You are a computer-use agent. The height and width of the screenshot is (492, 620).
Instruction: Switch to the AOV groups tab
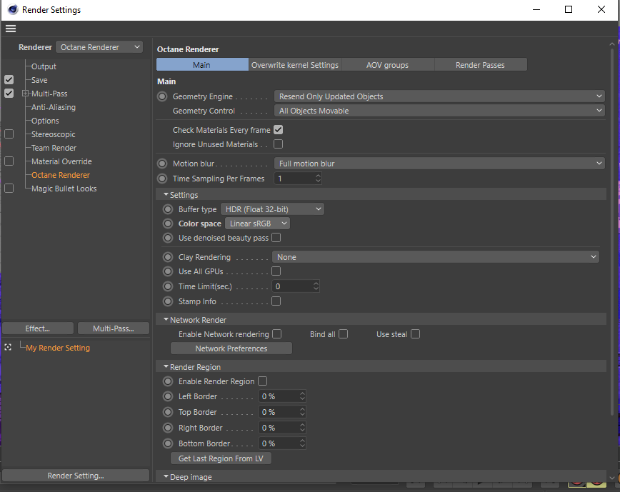pyautogui.click(x=387, y=65)
